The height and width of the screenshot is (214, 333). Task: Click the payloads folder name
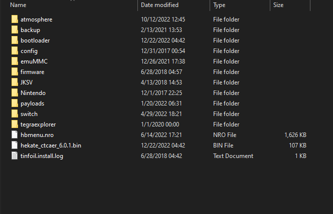click(x=33, y=103)
